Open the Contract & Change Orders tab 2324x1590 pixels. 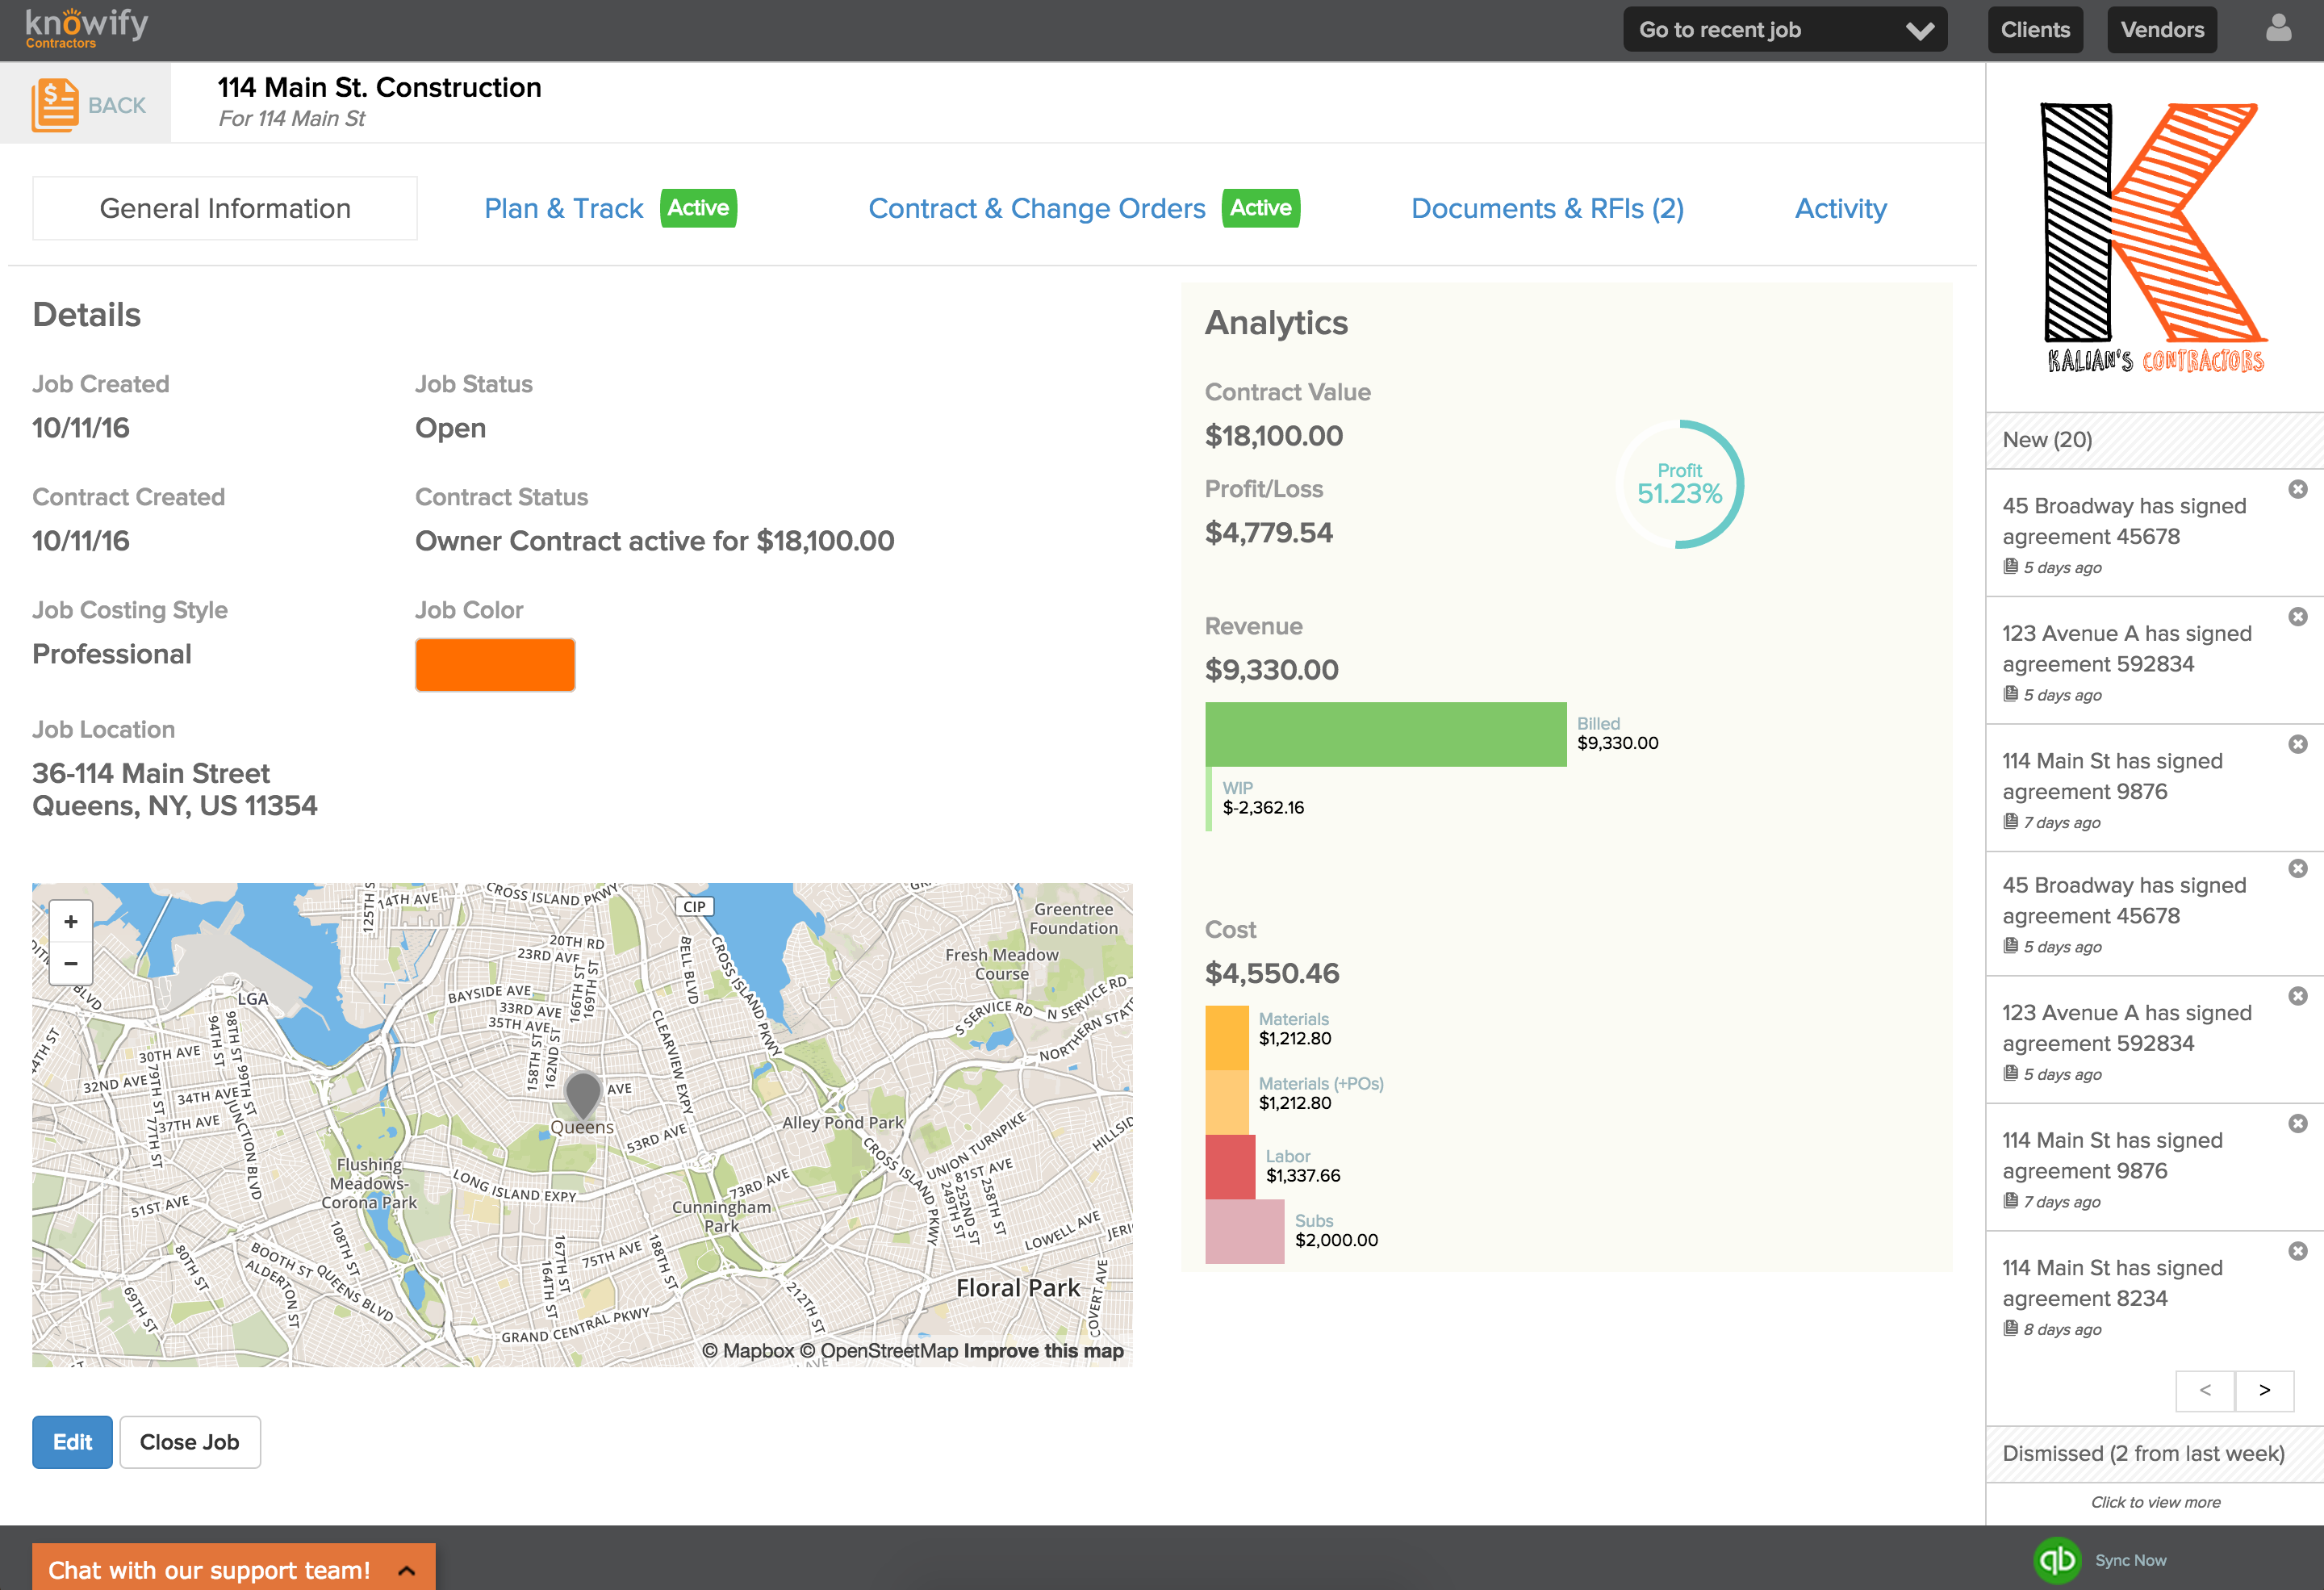(1037, 208)
